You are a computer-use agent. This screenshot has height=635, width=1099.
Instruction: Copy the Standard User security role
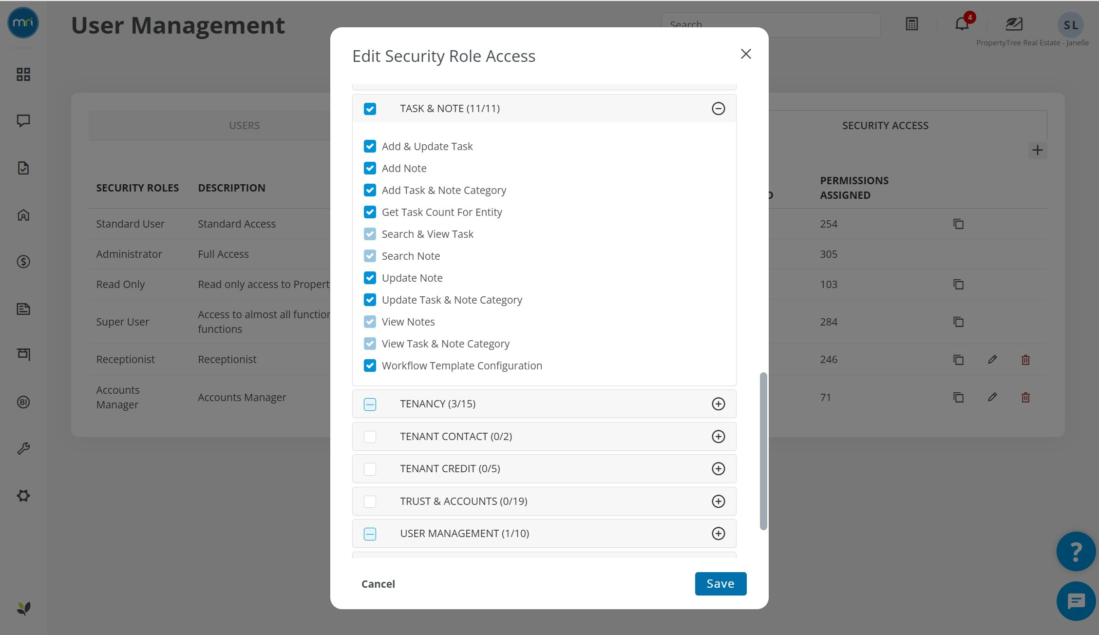958,224
